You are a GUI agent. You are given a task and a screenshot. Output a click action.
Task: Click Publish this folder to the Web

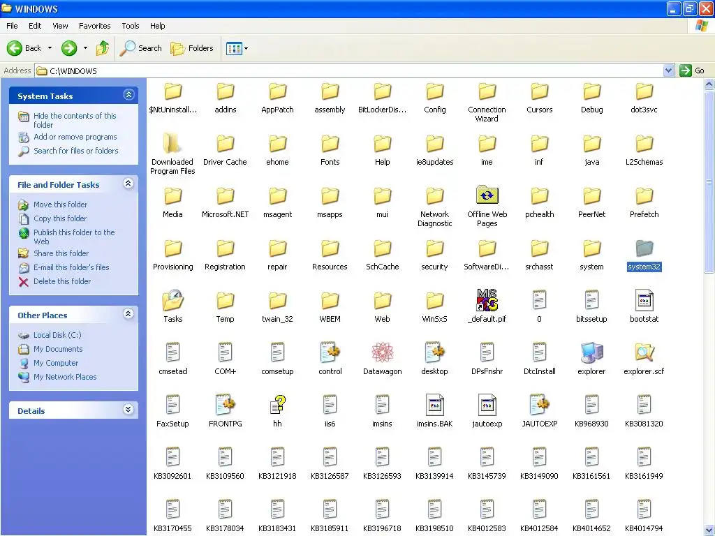[x=74, y=237]
